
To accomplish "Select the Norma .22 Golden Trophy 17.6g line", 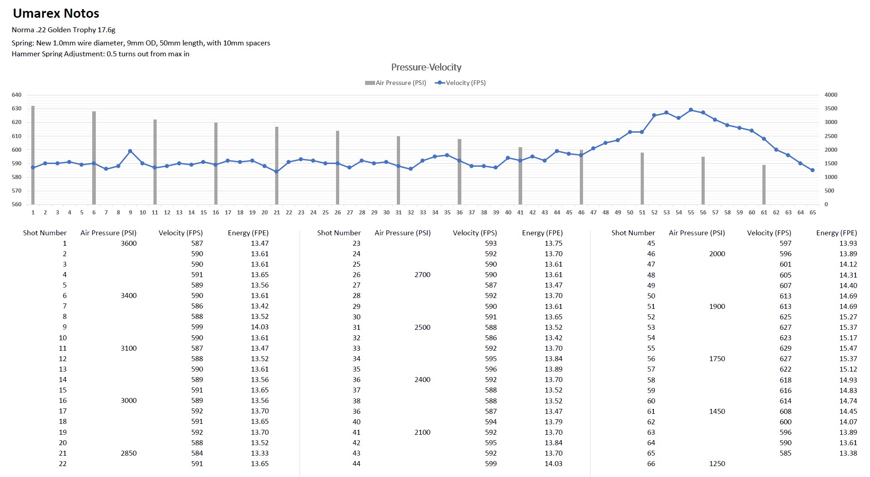I will point(64,30).
